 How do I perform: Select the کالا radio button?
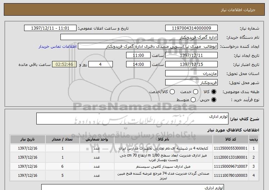(x=214, y=92)
